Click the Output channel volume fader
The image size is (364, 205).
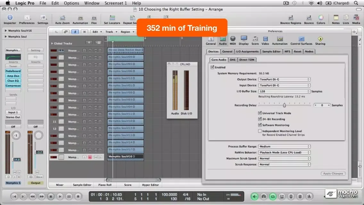(x=39, y=152)
